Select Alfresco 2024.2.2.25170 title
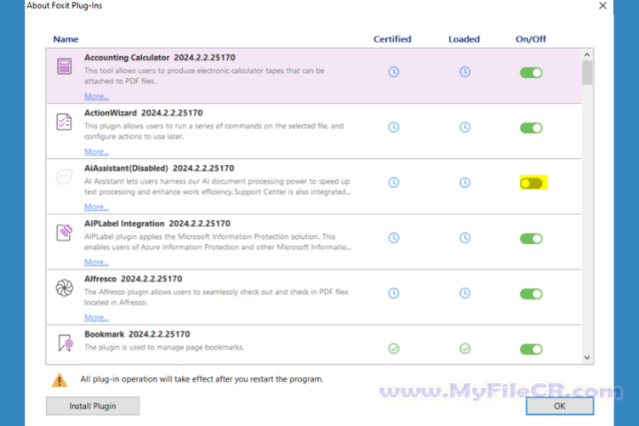Image resolution: width=639 pixels, height=426 pixels. (133, 279)
